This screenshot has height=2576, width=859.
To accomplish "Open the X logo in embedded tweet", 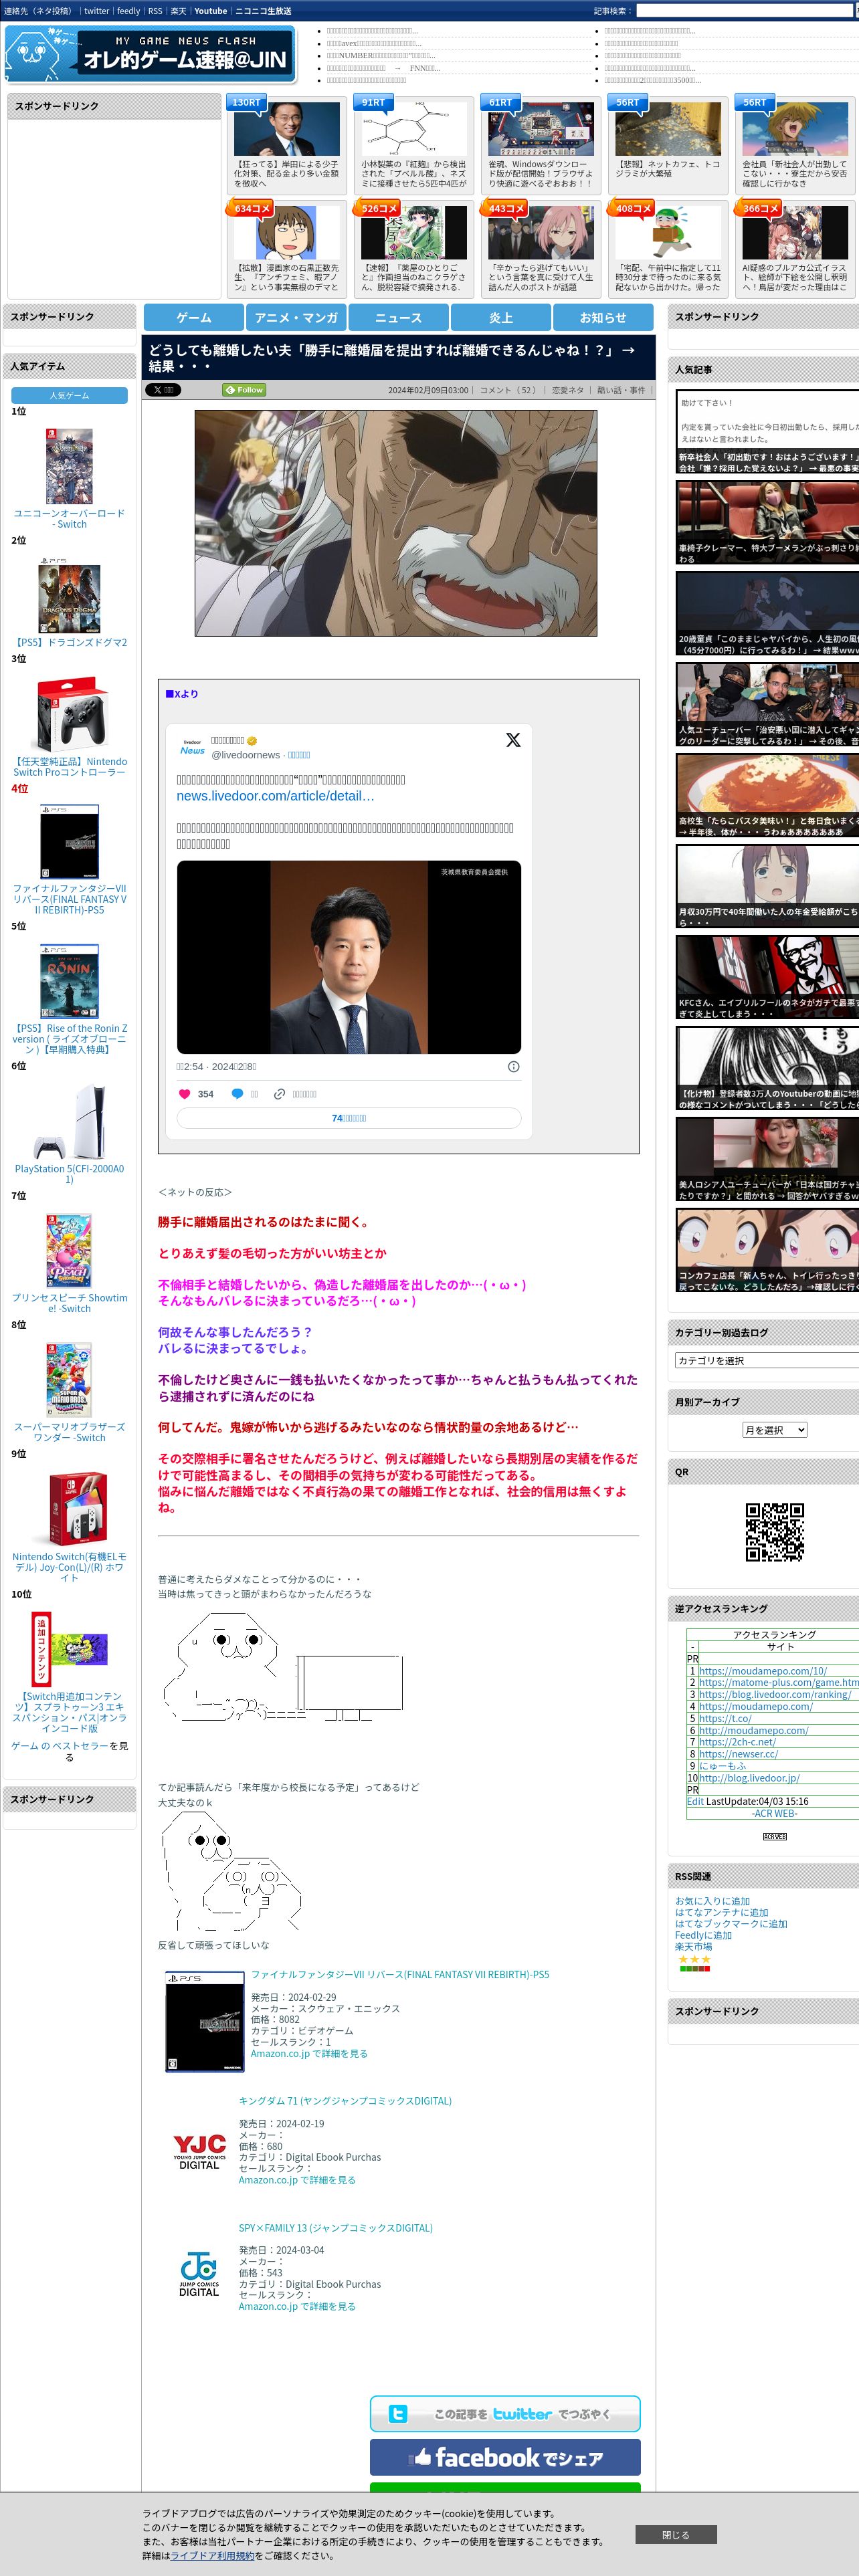I will point(513,740).
